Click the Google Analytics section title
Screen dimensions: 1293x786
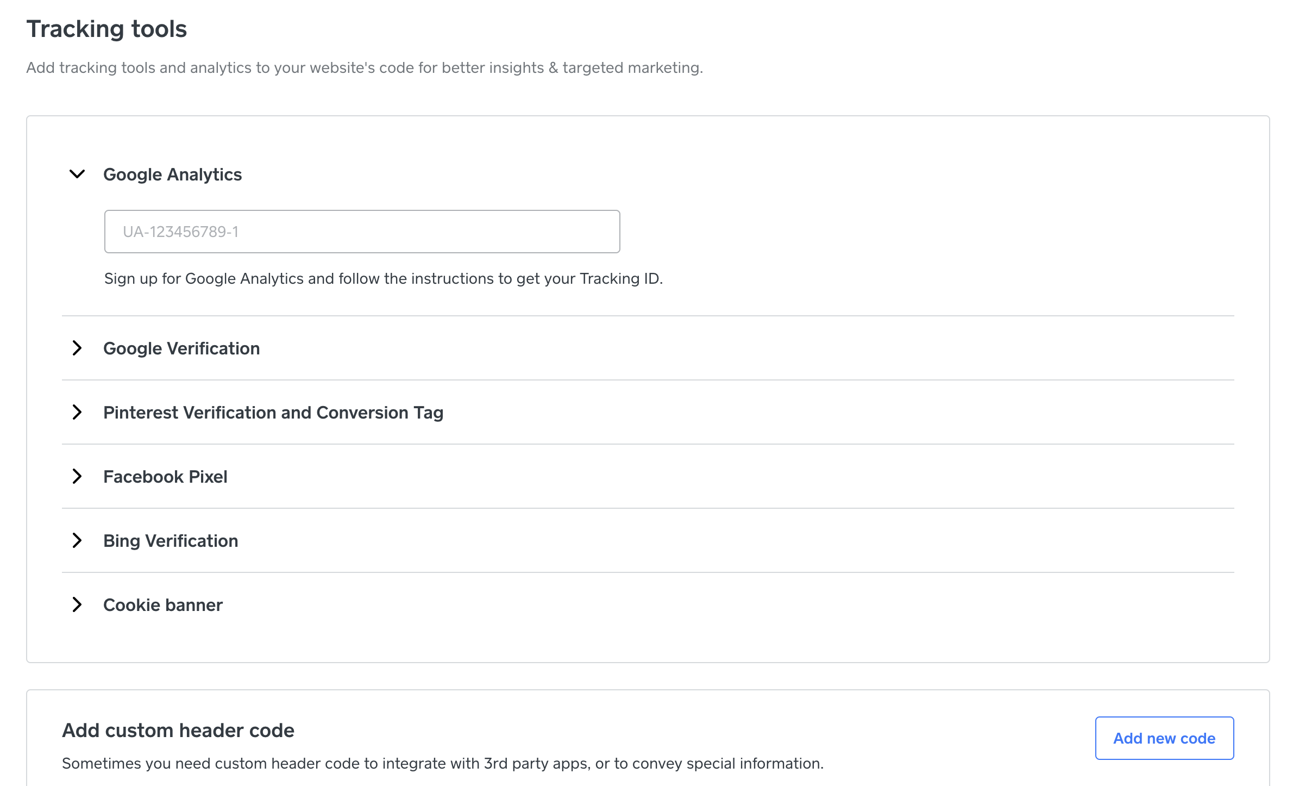172,174
